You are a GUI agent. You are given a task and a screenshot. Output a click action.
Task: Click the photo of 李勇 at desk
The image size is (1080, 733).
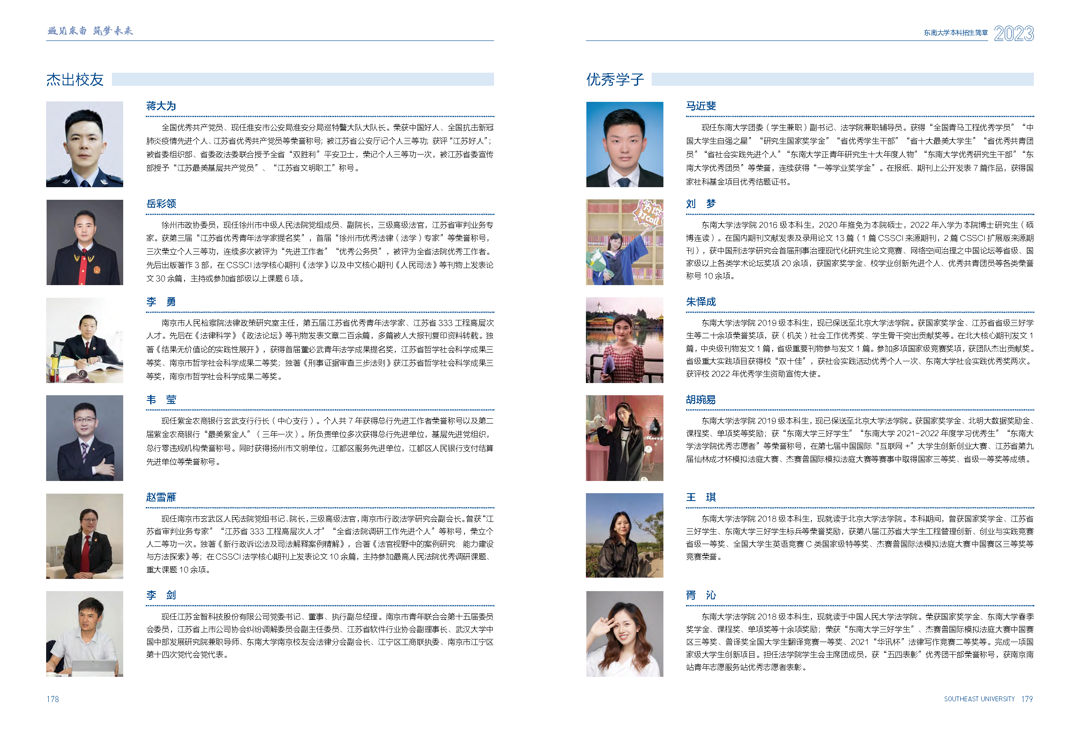pos(84,340)
